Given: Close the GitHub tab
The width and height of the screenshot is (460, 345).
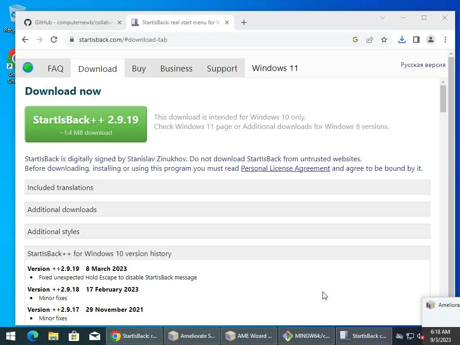Looking at the screenshot, I should click(x=119, y=22).
